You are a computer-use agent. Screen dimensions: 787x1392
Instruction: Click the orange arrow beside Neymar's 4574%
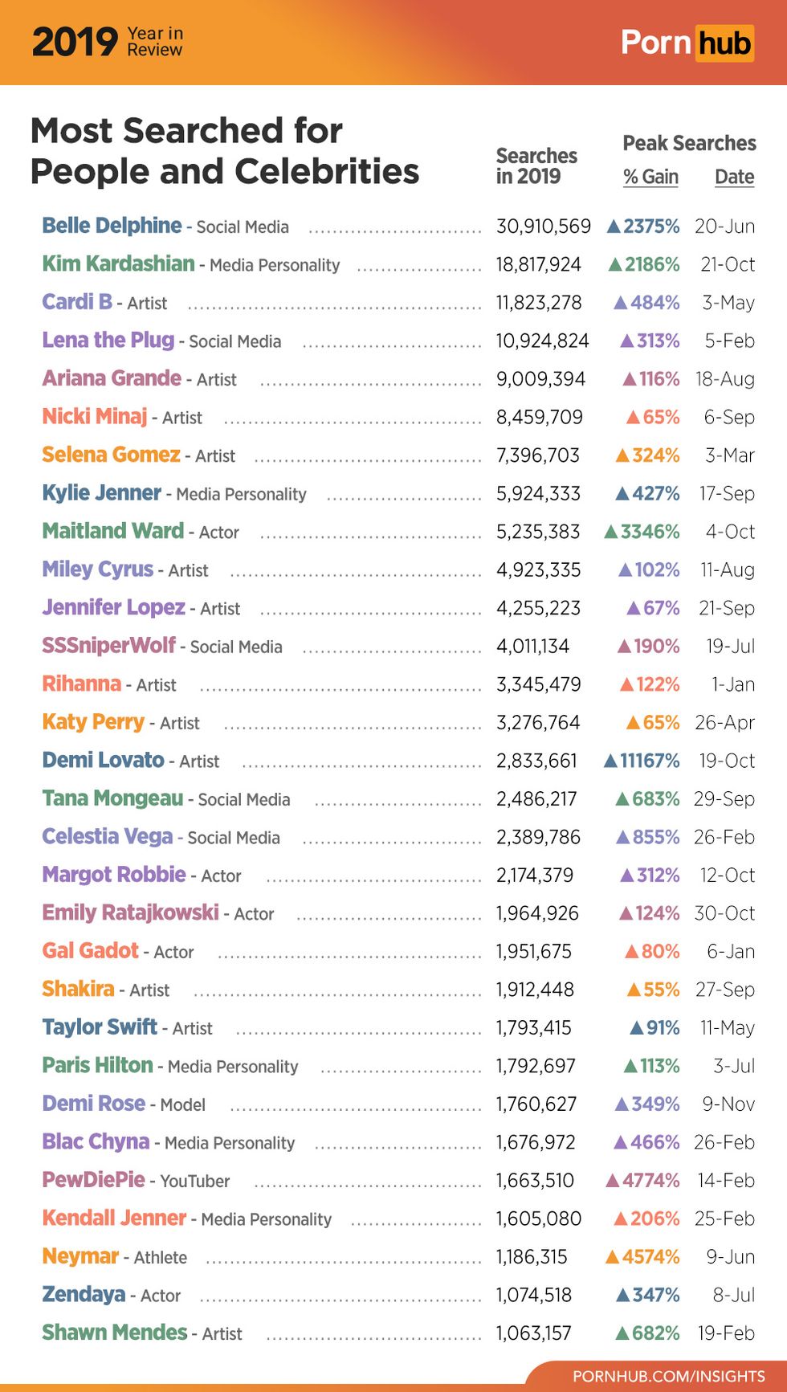point(612,1257)
